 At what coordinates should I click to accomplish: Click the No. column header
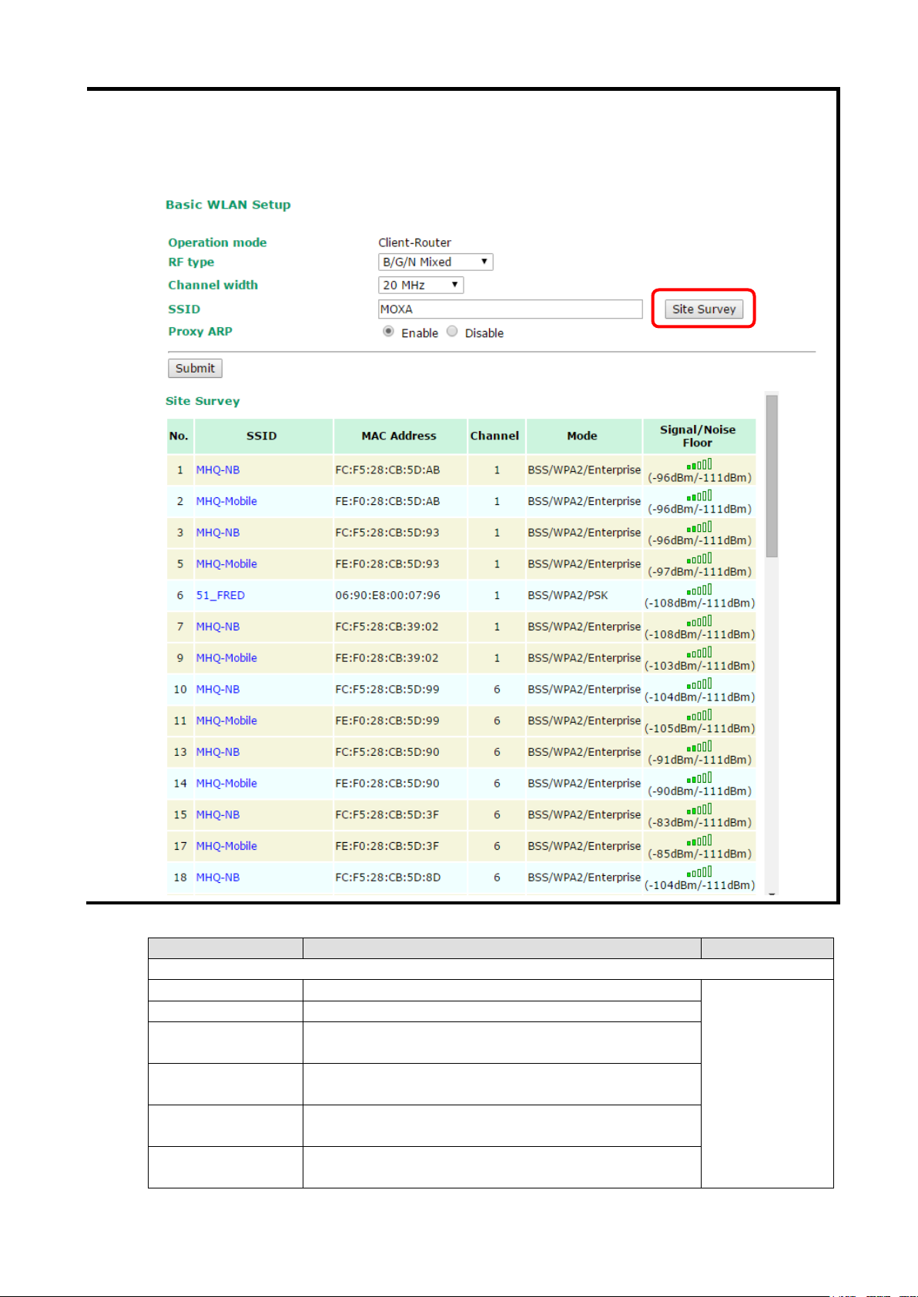[179, 436]
